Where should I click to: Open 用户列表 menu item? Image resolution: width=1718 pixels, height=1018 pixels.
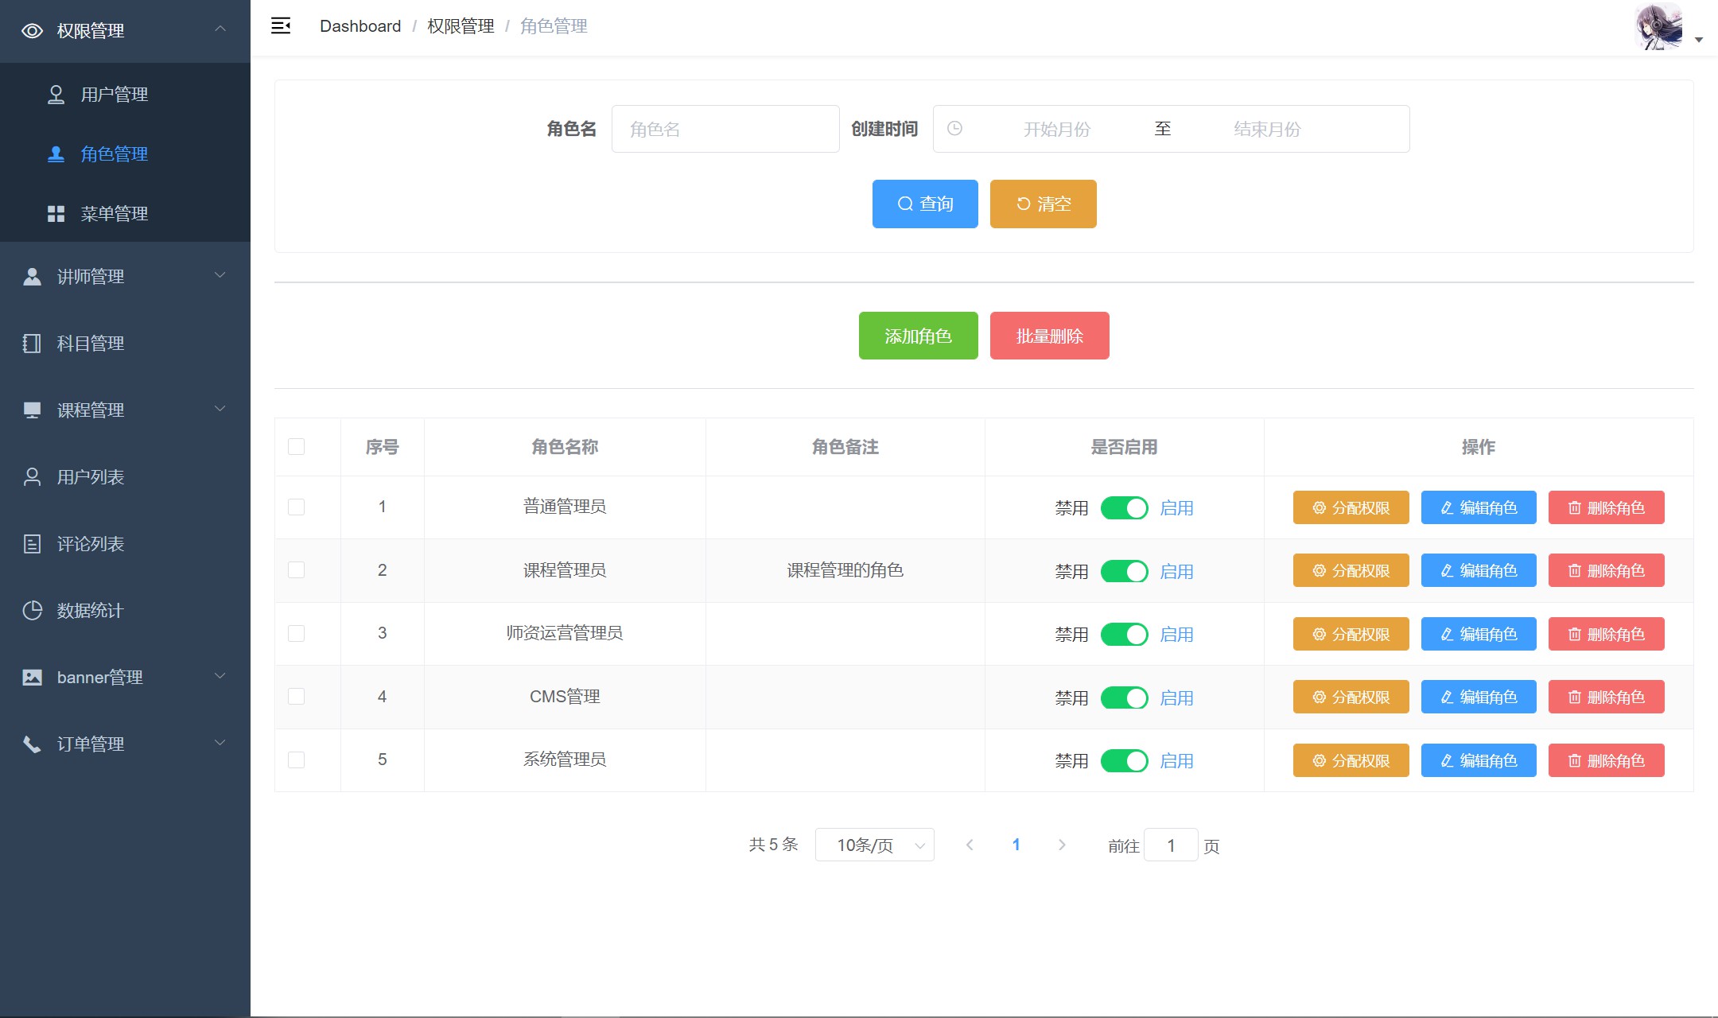[91, 477]
